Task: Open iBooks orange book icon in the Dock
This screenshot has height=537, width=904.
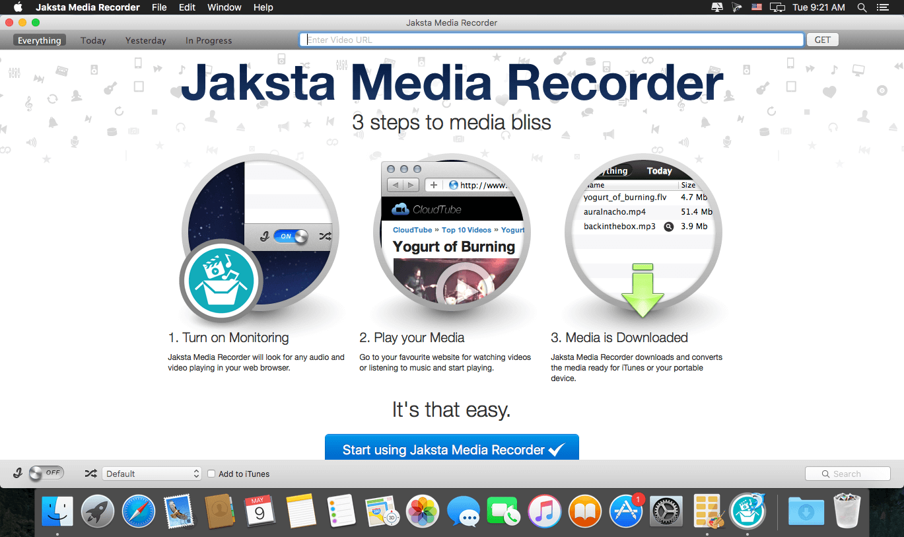Action: tap(585, 512)
